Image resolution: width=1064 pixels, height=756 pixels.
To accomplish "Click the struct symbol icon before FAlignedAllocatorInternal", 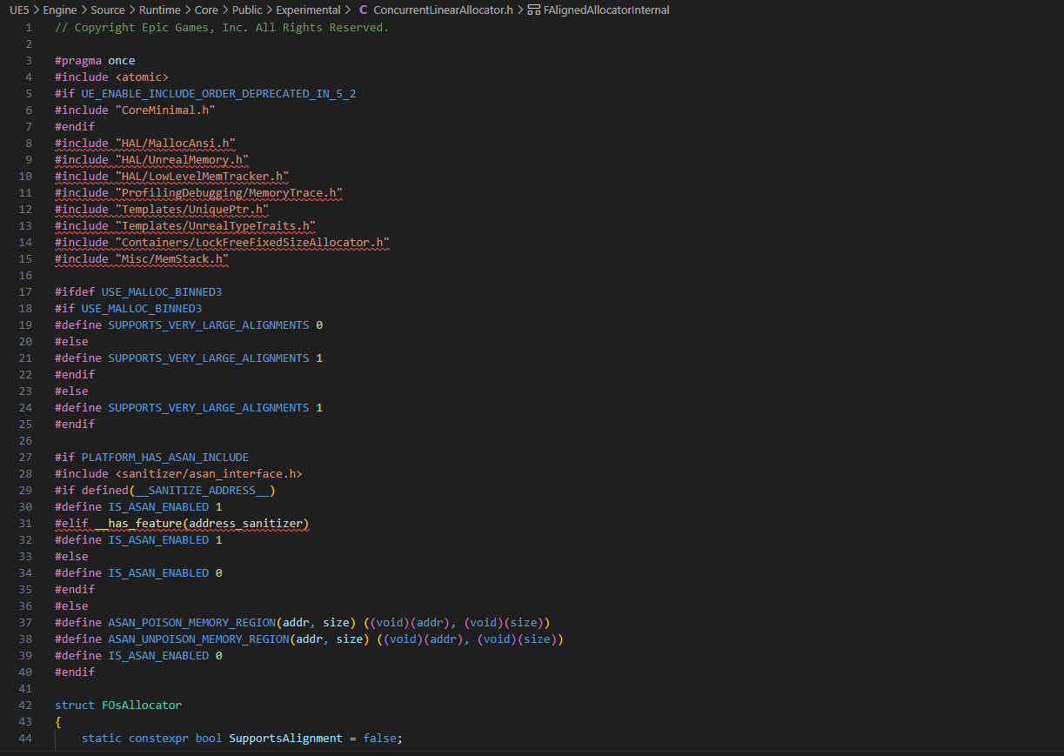I will click(x=533, y=10).
